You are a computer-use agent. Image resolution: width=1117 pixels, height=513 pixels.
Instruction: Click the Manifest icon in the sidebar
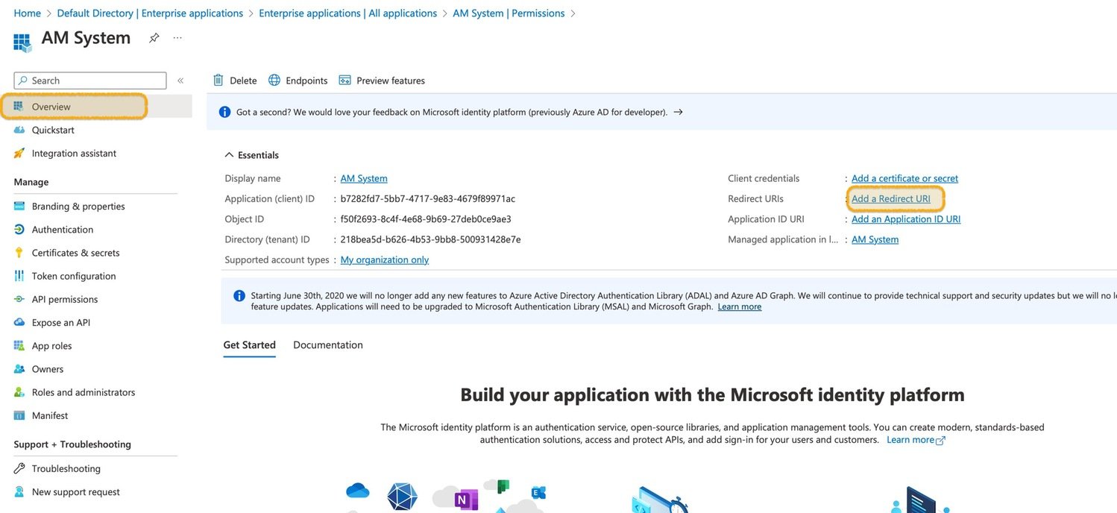coord(19,415)
